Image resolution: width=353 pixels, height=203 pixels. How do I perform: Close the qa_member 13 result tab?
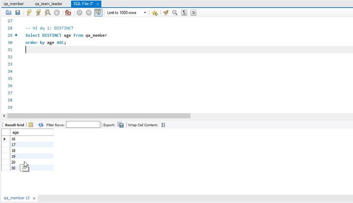click(x=34, y=198)
